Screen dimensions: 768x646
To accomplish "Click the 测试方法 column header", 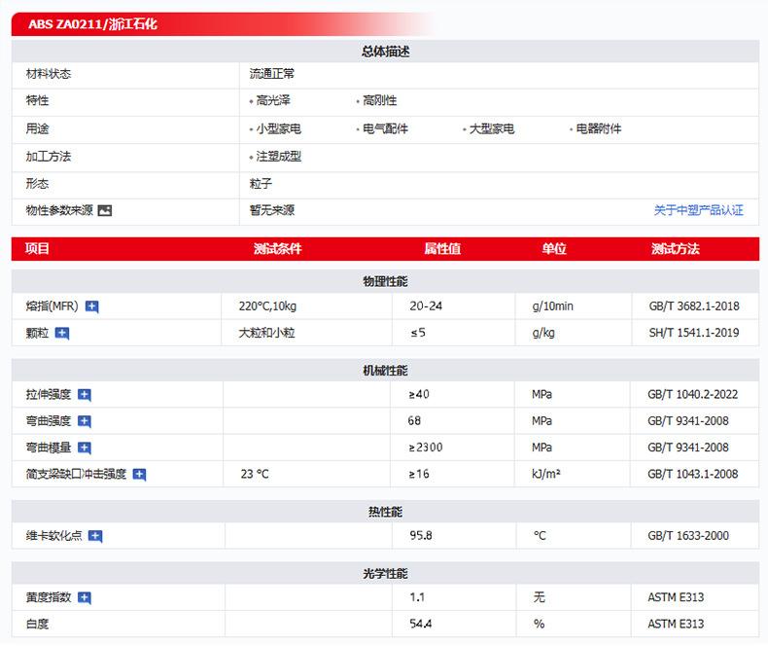I will coord(675,249).
